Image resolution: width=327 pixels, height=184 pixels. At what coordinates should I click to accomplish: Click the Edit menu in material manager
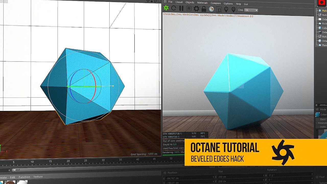click(x=13, y=177)
